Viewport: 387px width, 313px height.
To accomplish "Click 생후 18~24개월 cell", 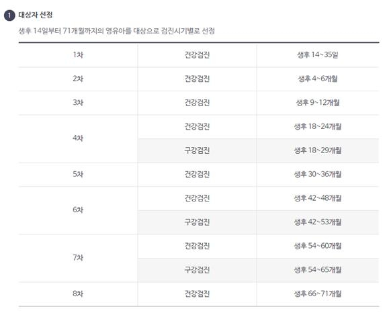I will (x=318, y=126).
